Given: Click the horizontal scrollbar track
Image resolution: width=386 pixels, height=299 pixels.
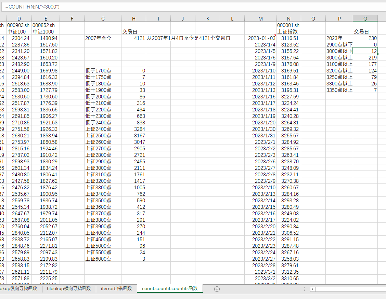Looking at the screenshot, I should pos(349,289).
